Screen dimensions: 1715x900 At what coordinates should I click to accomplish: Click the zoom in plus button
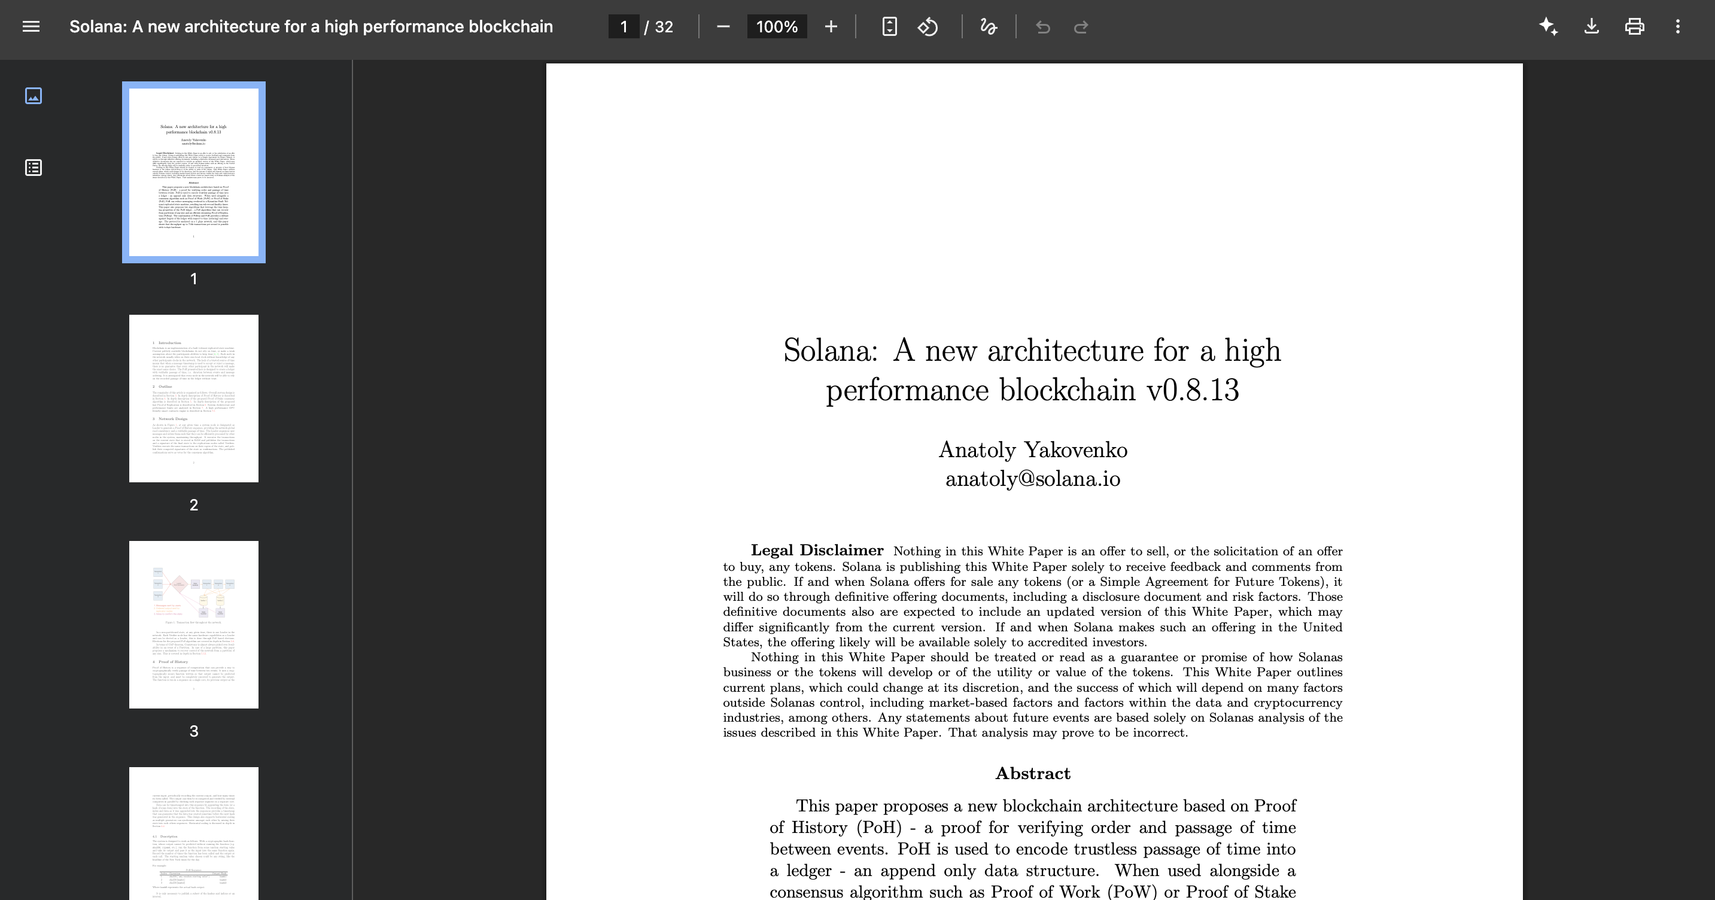[830, 26]
